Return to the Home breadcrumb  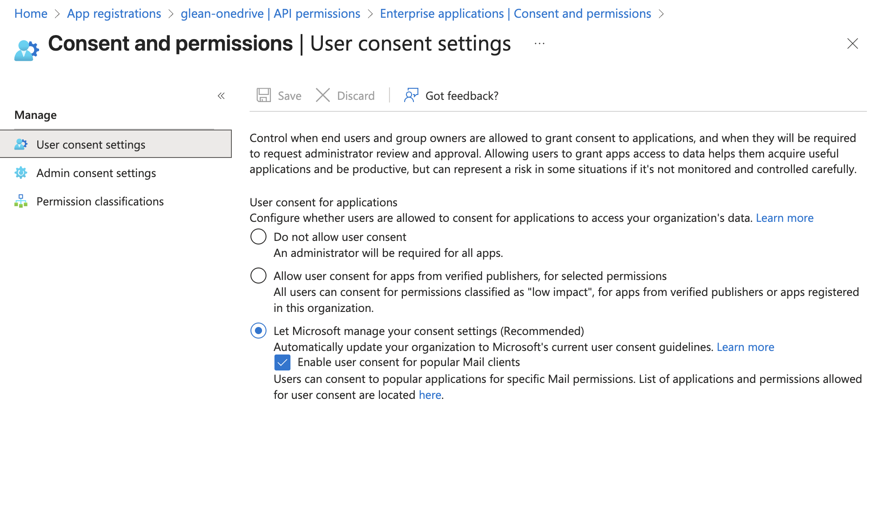coord(31,14)
